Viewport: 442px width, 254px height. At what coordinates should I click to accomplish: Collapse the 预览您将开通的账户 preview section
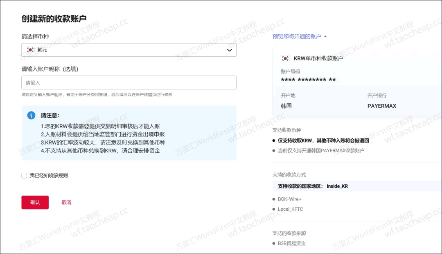point(300,36)
